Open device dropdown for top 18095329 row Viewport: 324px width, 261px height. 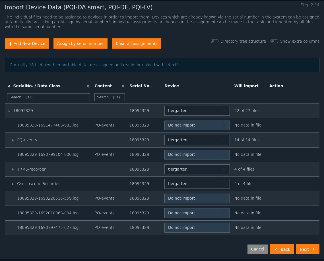[x=197, y=111]
